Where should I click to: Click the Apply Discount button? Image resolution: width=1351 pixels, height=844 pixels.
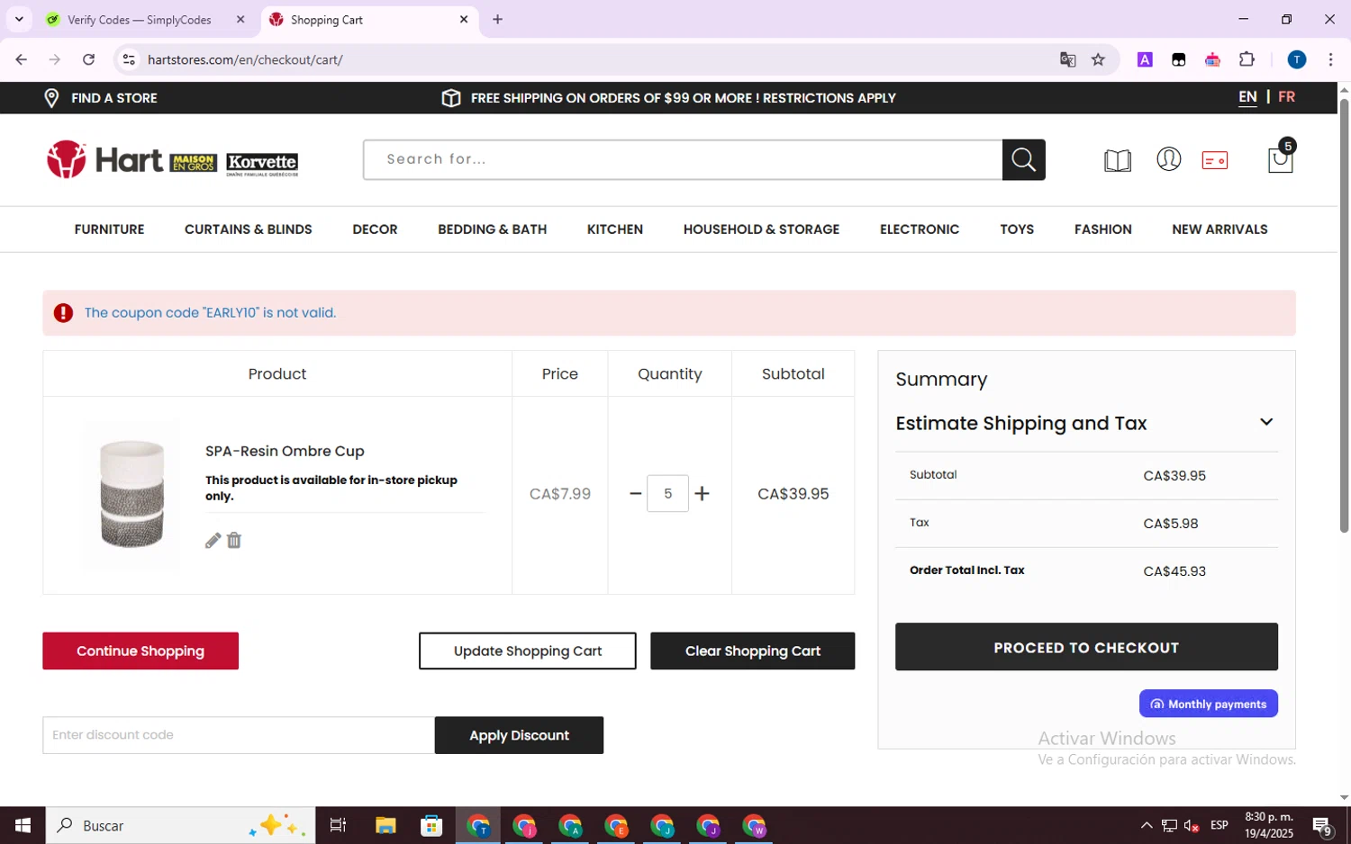(519, 735)
